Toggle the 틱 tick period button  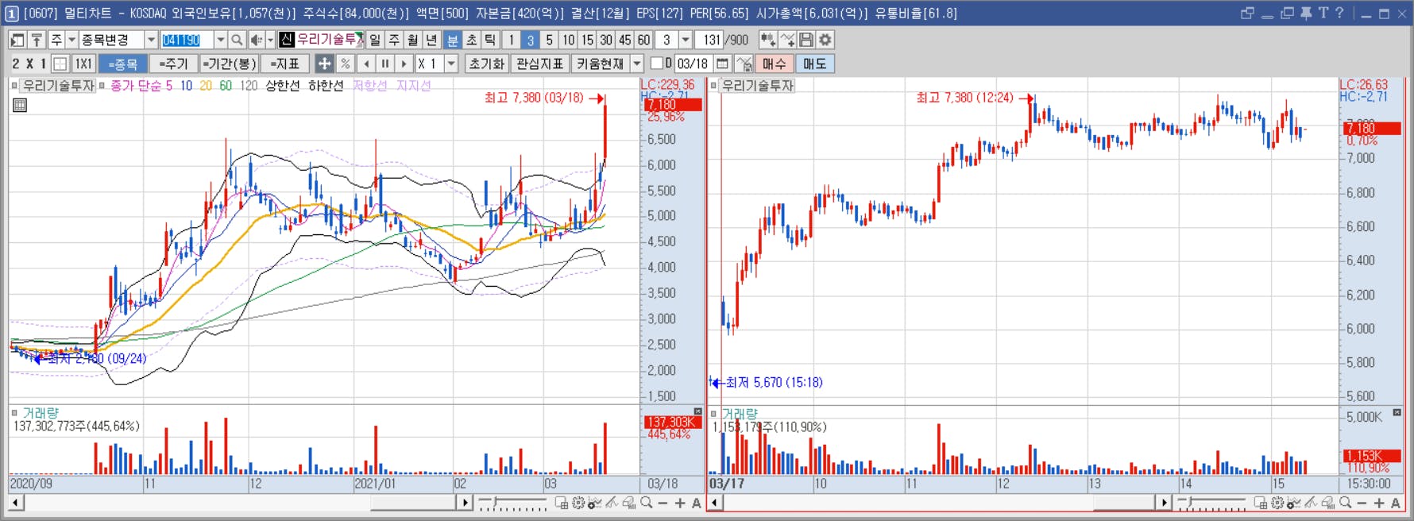pyautogui.click(x=491, y=40)
